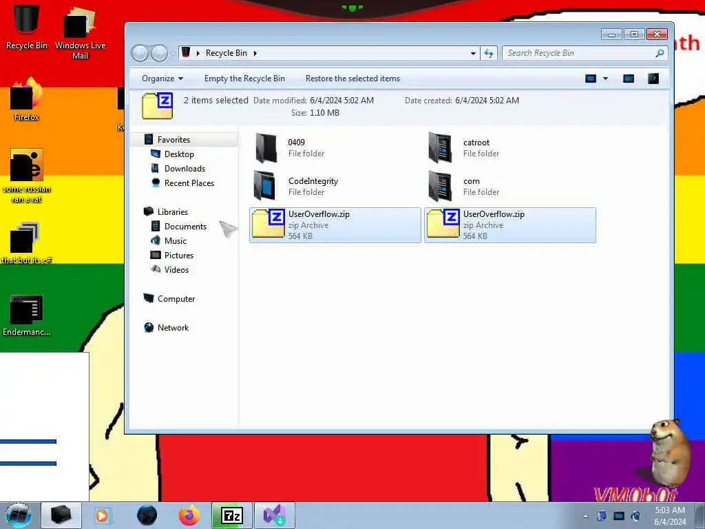Click the Show desktop button at taskbar end
The height and width of the screenshot is (529, 705).
(x=700, y=515)
